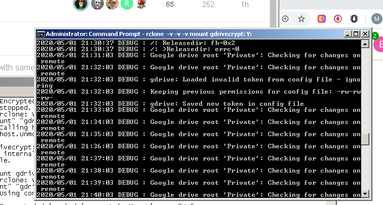This screenshot has height=205, width=383.
Task: Click the 21:36:03 checking for changes line
Action: coord(199,149)
